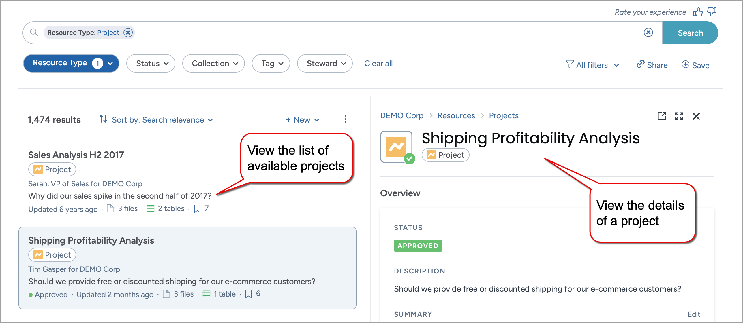Open the Collection filter dropdown
Screen dimensions: 743x323
(213, 63)
